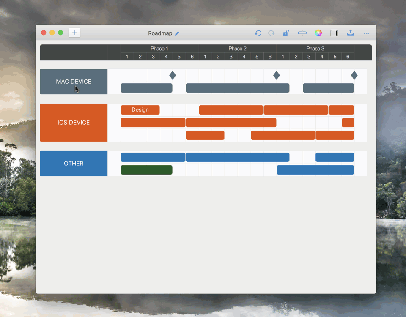
Task: Click the add new item plus button
Action: (74, 33)
